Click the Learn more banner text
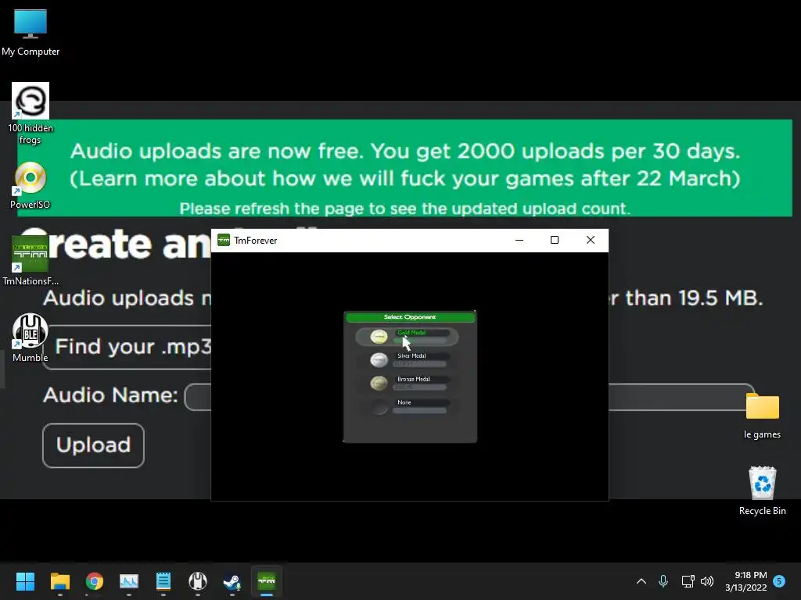The height and width of the screenshot is (600, 801). click(404, 179)
